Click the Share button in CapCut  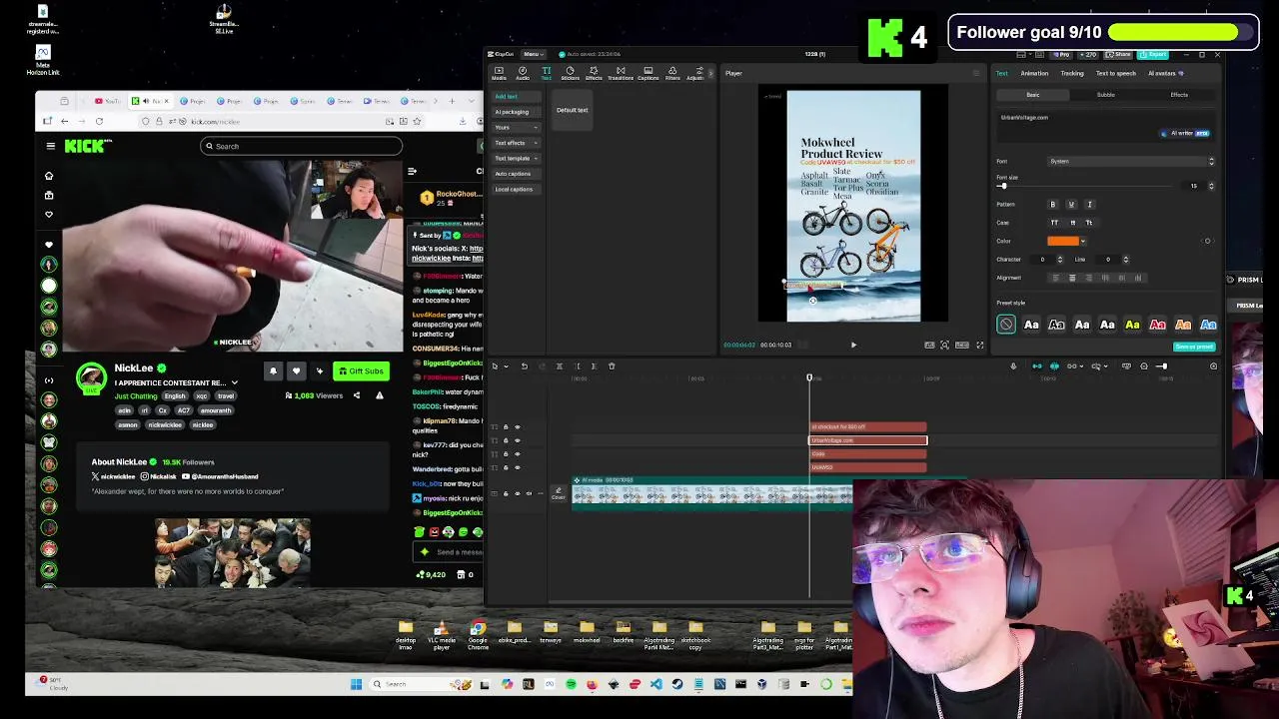[1118, 54]
